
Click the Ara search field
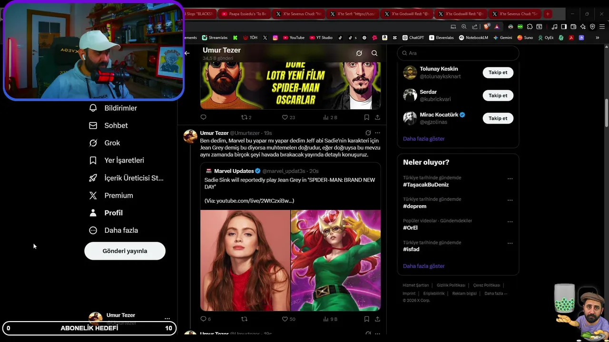458,53
